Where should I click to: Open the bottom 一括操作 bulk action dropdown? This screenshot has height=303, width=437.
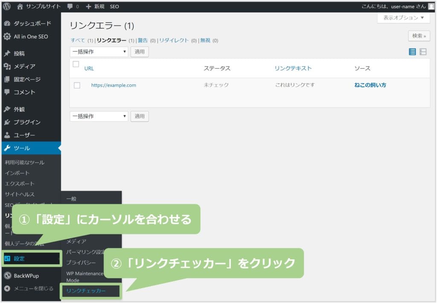click(x=99, y=116)
